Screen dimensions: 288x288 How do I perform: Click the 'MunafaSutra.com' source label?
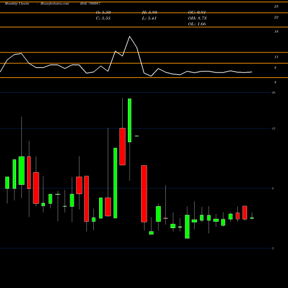[55, 3]
